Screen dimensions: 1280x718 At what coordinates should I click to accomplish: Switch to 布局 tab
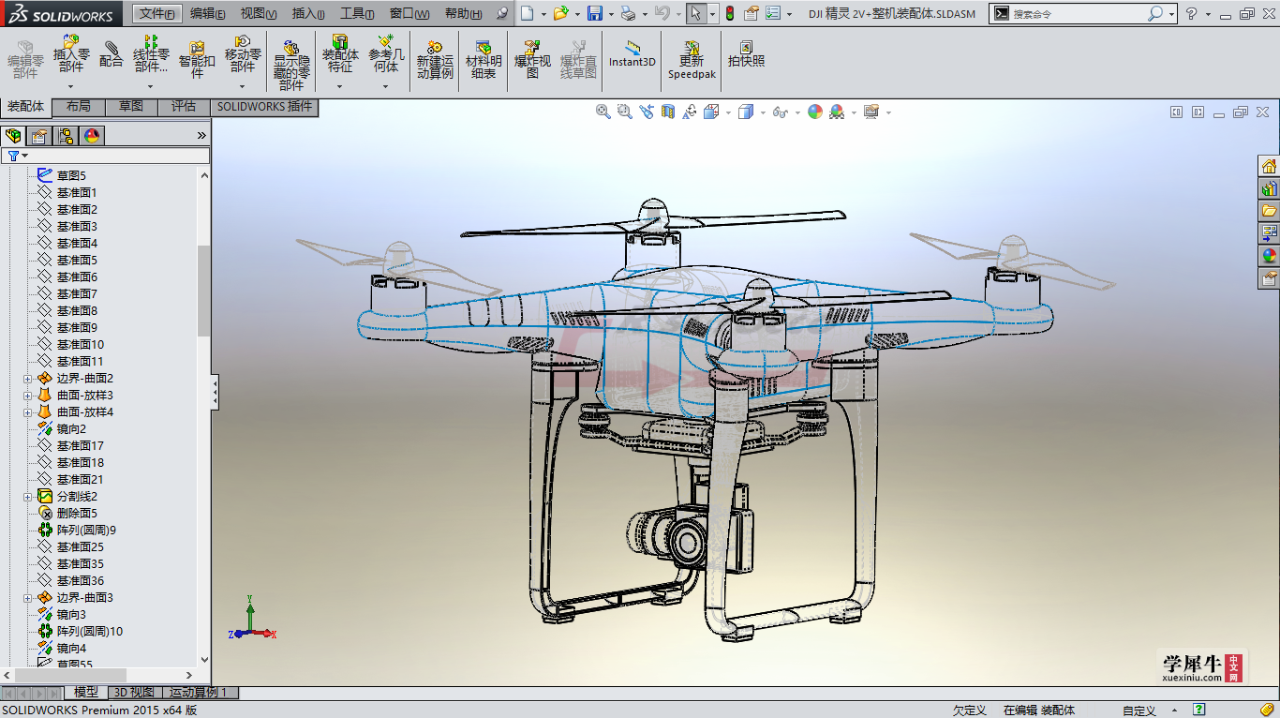[79, 107]
